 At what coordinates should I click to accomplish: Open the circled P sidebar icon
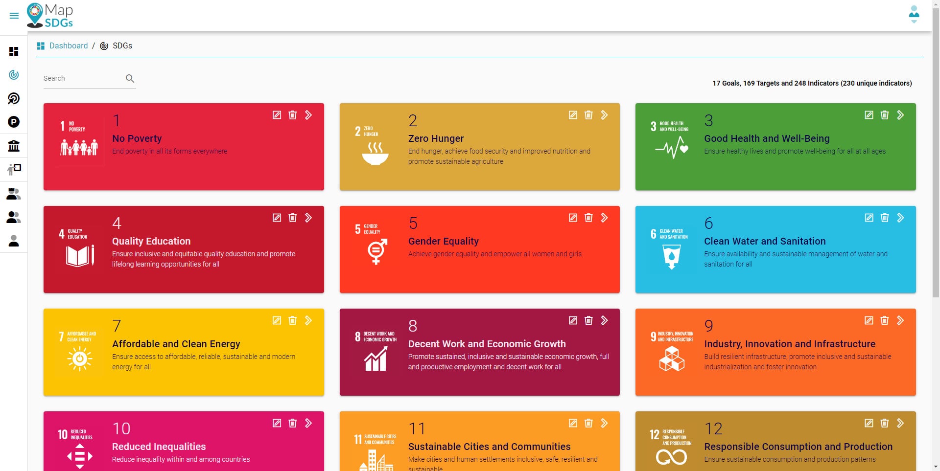pyautogui.click(x=14, y=122)
